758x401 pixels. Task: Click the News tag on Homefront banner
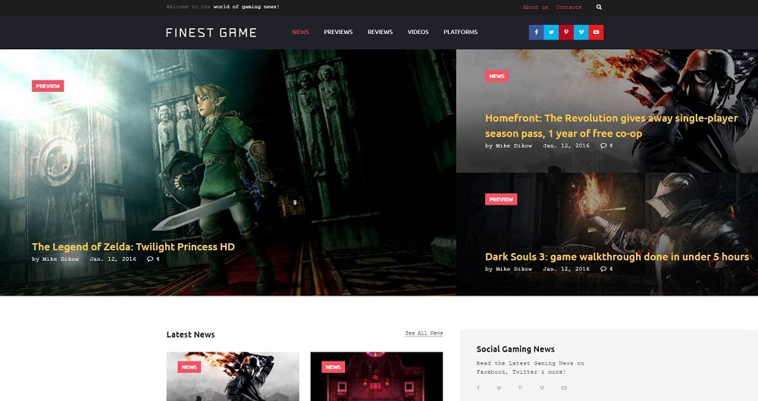pyautogui.click(x=496, y=76)
